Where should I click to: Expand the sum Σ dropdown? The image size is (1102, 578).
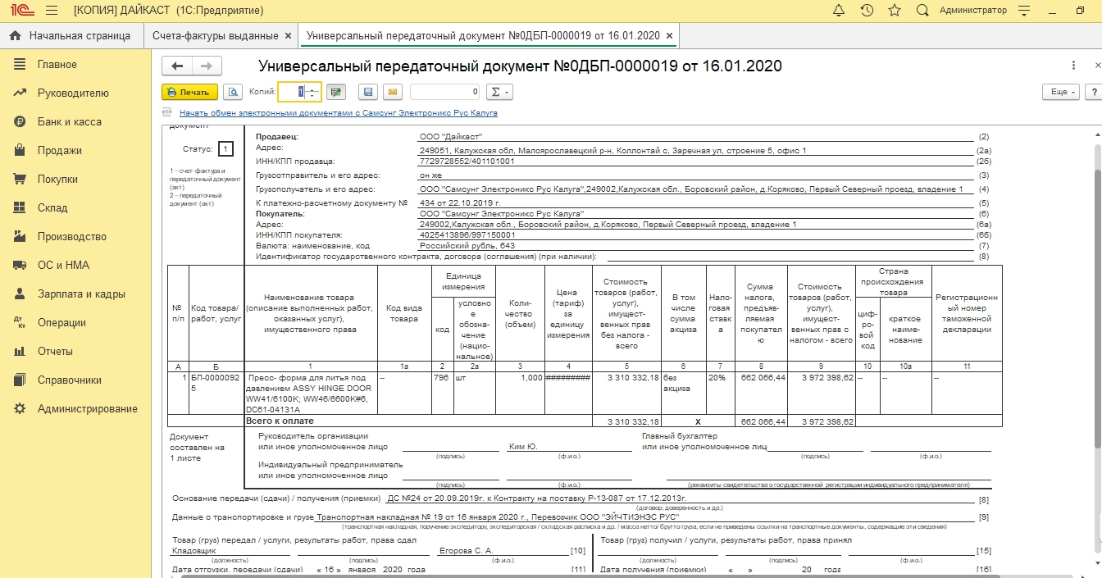pyautogui.click(x=499, y=92)
